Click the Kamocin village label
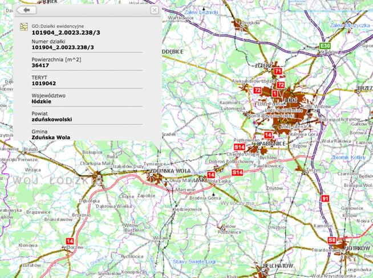373x278 pixels. pyautogui.click(x=323, y=226)
